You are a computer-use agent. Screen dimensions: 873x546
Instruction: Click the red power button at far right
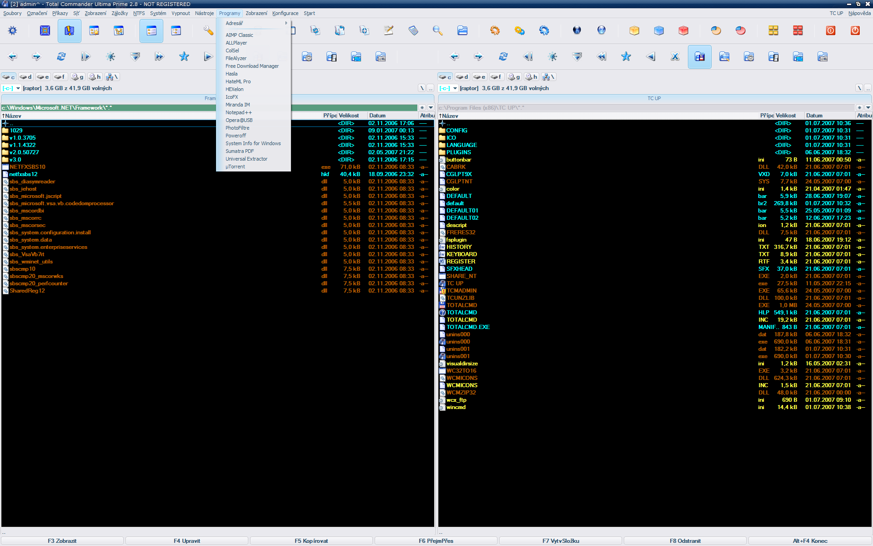(x=855, y=30)
